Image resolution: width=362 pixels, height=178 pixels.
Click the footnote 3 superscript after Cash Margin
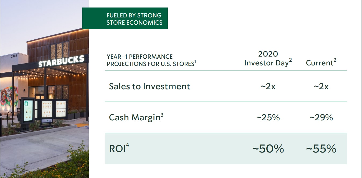(162, 115)
